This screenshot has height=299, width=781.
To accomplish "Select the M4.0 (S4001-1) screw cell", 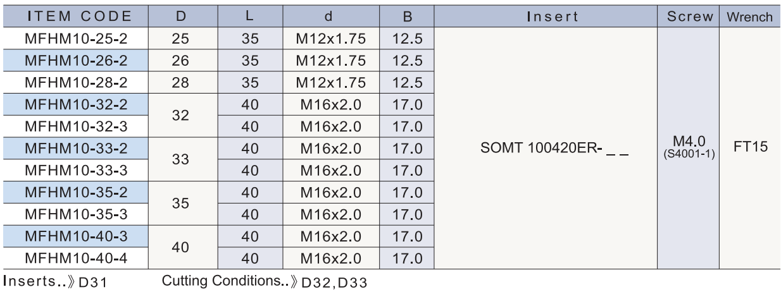I will pos(690,149).
